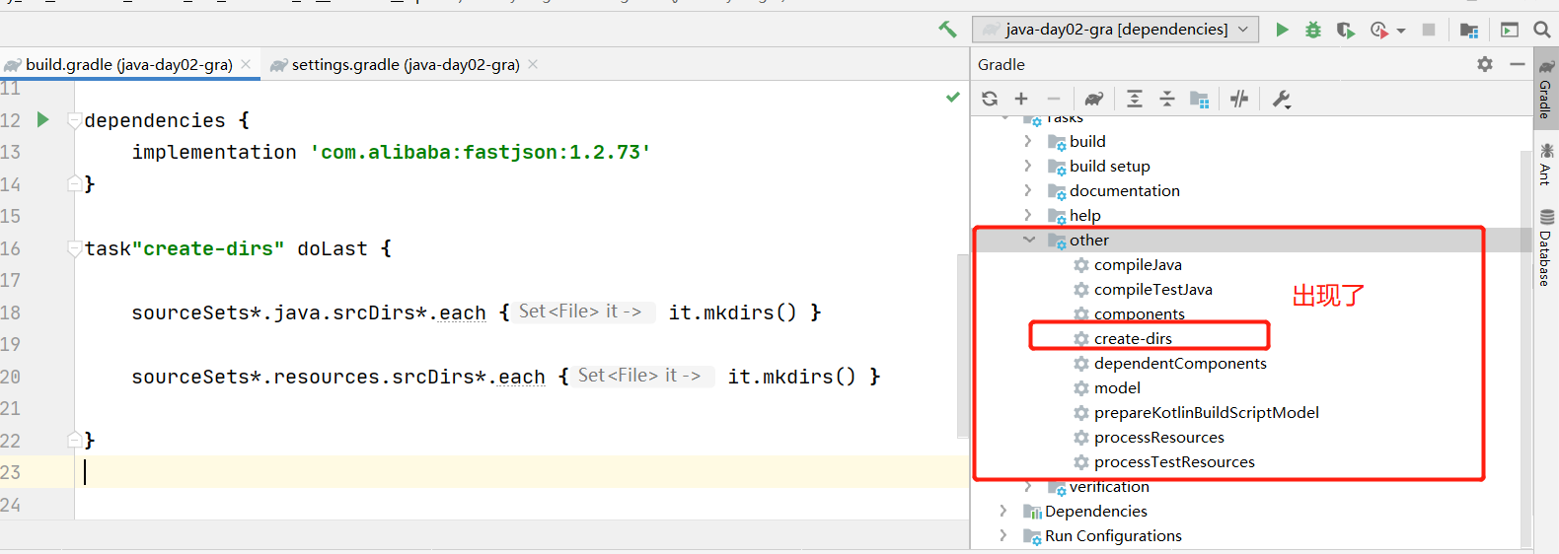Click the "create-dirs" string in code
This screenshot has width=1559, height=554.
coord(207,248)
